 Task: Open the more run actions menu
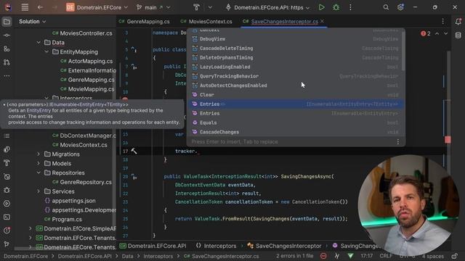(350, 7)
